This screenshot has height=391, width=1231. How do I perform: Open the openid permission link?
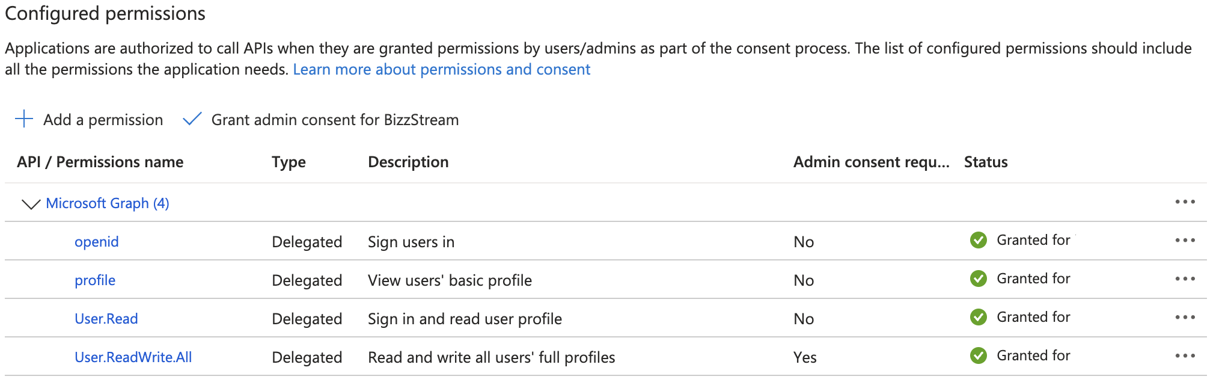pos(96,242)
